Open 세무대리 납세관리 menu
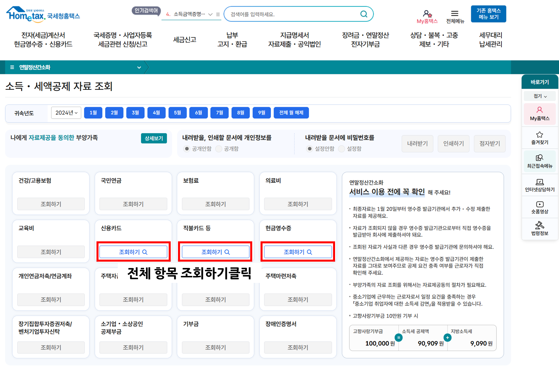Image resolution: width=559 pixels, height=374 pixels. pyautogui.click(x=491, y=40)
